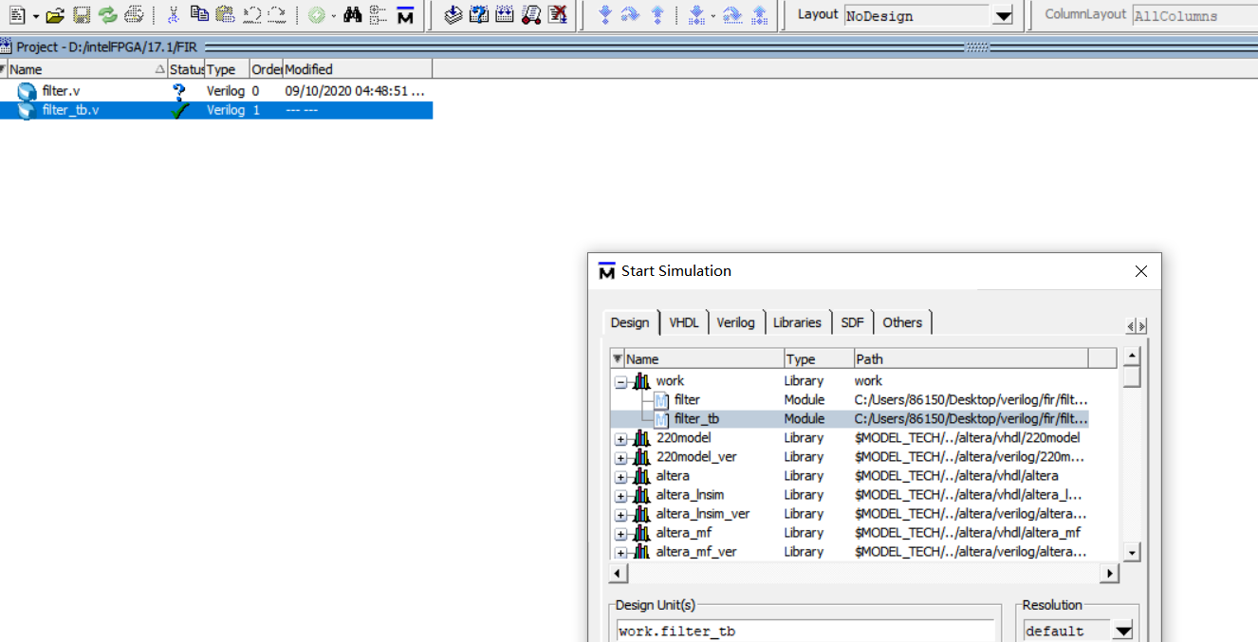The width and height of the screenshot is (1258, 642).
Task: Click the New file toolbar icon
Action: (17, 15)
